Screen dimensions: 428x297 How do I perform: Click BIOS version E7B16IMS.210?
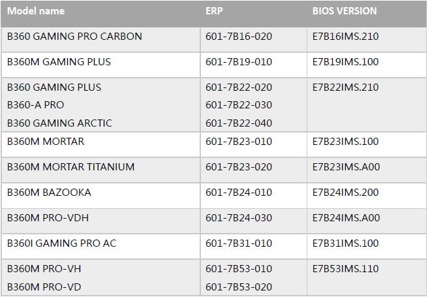pos(346,37)
